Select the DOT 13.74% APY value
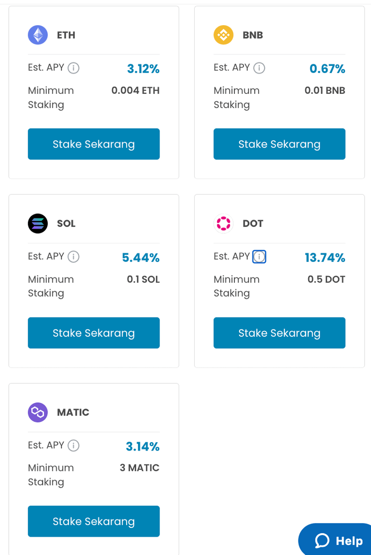371x555 pixels. 325,258
